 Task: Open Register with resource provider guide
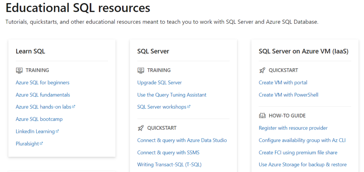(x=293, y=128)
